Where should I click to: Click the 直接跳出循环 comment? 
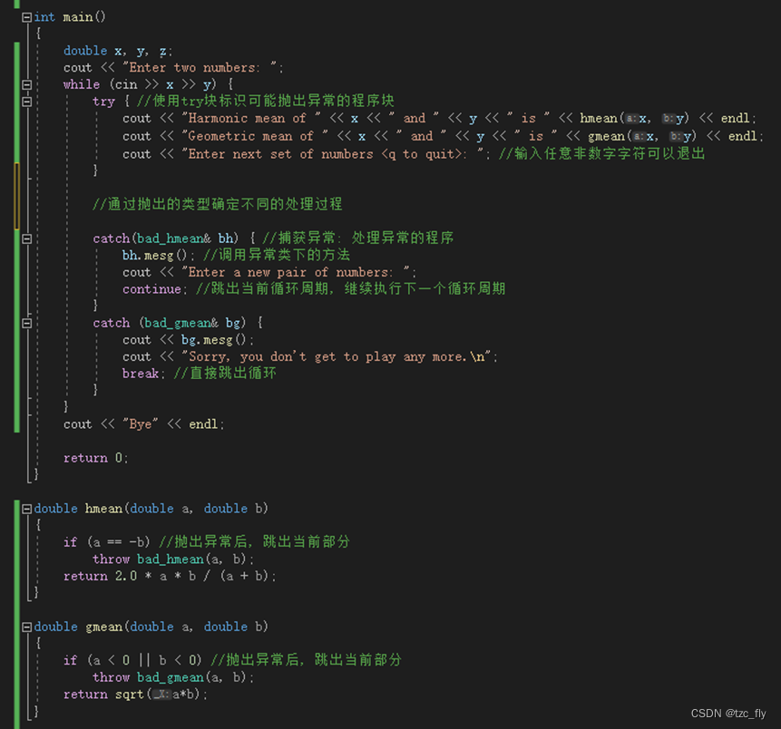[225, 374]
